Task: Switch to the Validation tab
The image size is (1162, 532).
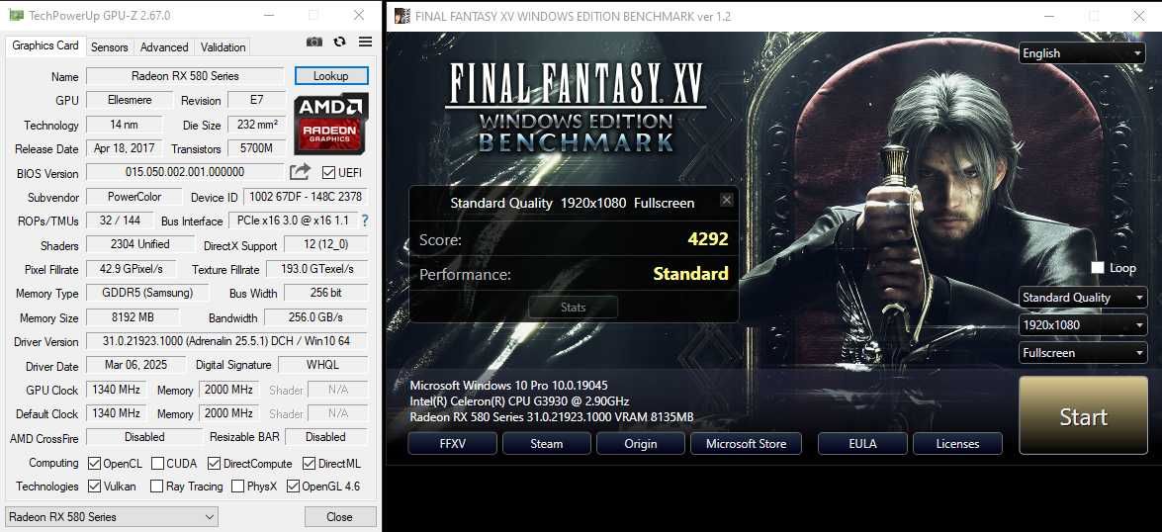Action: point(223,46)
